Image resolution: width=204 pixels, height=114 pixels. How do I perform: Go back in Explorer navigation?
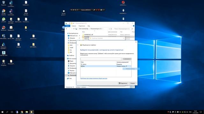click(x=67, y=29)
